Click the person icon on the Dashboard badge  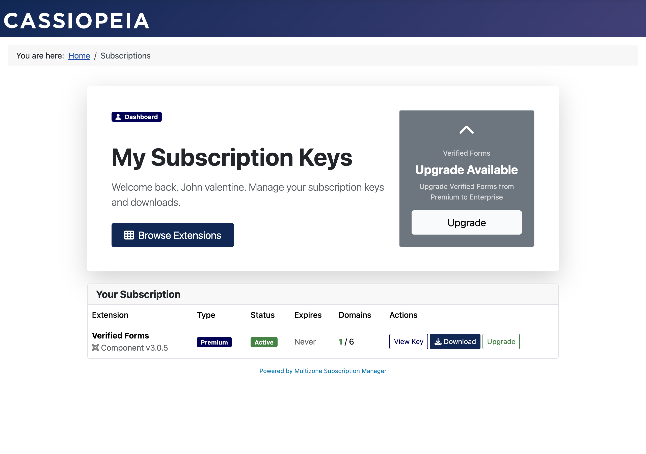118,117
